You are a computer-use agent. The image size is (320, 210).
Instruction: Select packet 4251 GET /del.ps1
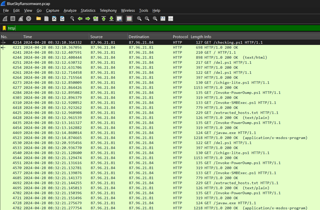click(x=160, y=62)
